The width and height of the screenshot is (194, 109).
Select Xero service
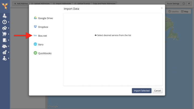[39, 44]
